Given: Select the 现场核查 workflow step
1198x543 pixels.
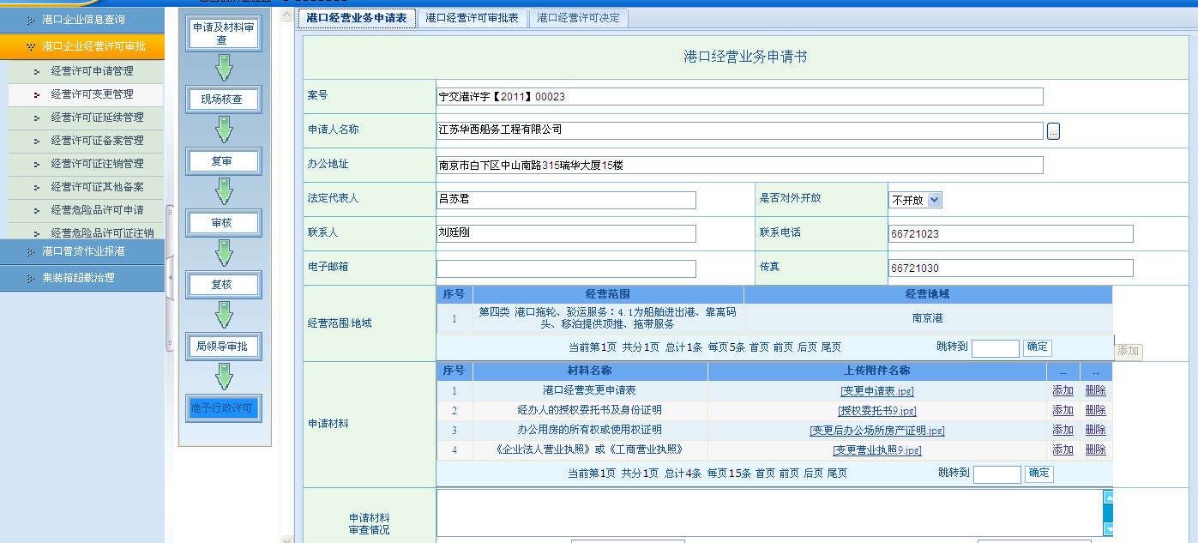Looking at the screenshot, I should coord(223,99).
